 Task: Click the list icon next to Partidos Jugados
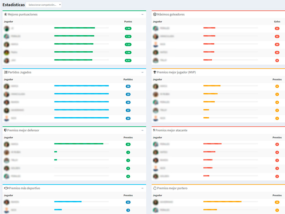coord(6,72)
